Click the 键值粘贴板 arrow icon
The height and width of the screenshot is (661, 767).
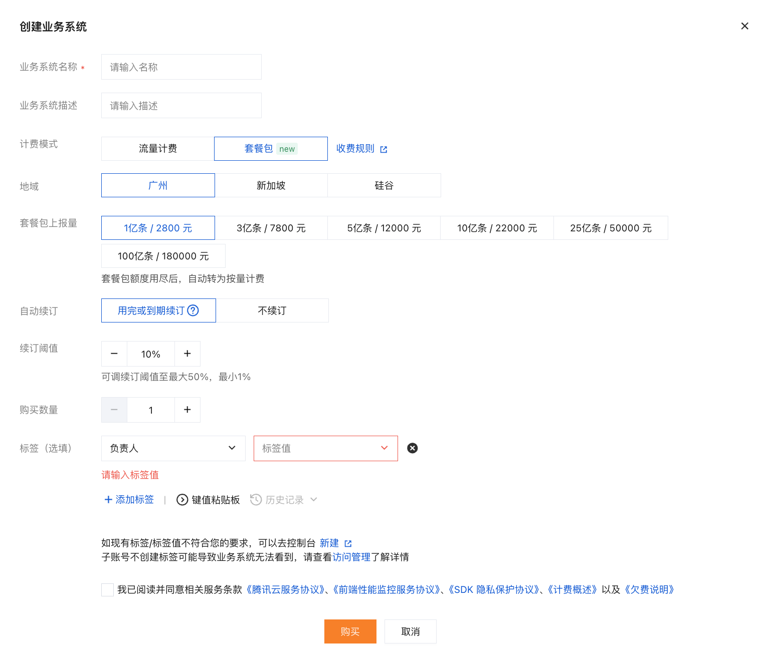coord(182,500)
